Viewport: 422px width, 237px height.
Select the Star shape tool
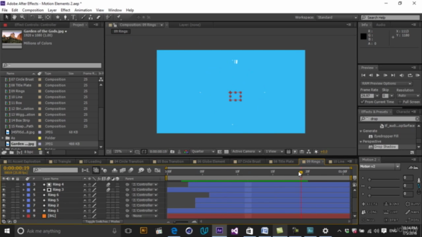[x=57, y=17]
